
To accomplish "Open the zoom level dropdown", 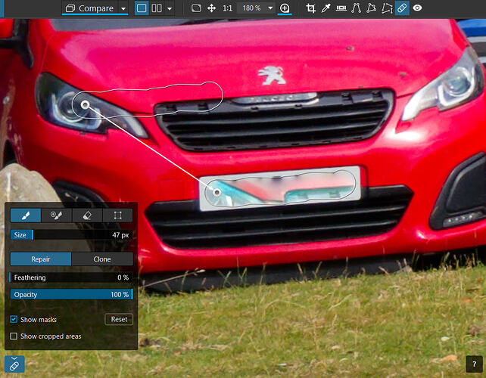I will (x=270, y=8).
